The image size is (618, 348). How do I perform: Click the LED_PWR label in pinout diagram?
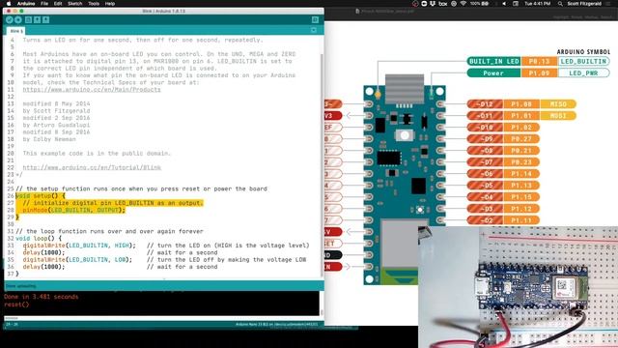tap(583, 73)
